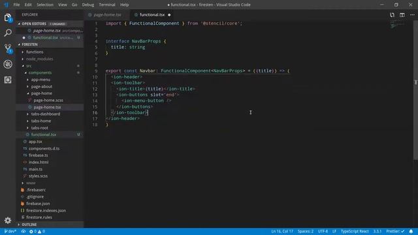Open the .gitignore file
Screen dimensions: 418x235
point(35,196)
